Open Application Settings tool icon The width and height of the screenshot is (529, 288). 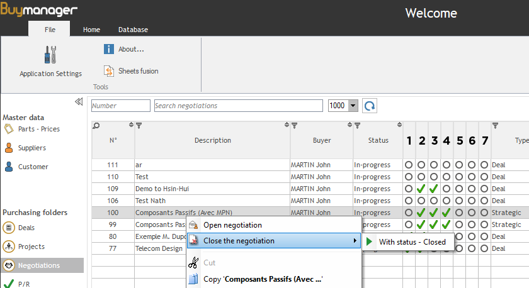tap(50, 55)
